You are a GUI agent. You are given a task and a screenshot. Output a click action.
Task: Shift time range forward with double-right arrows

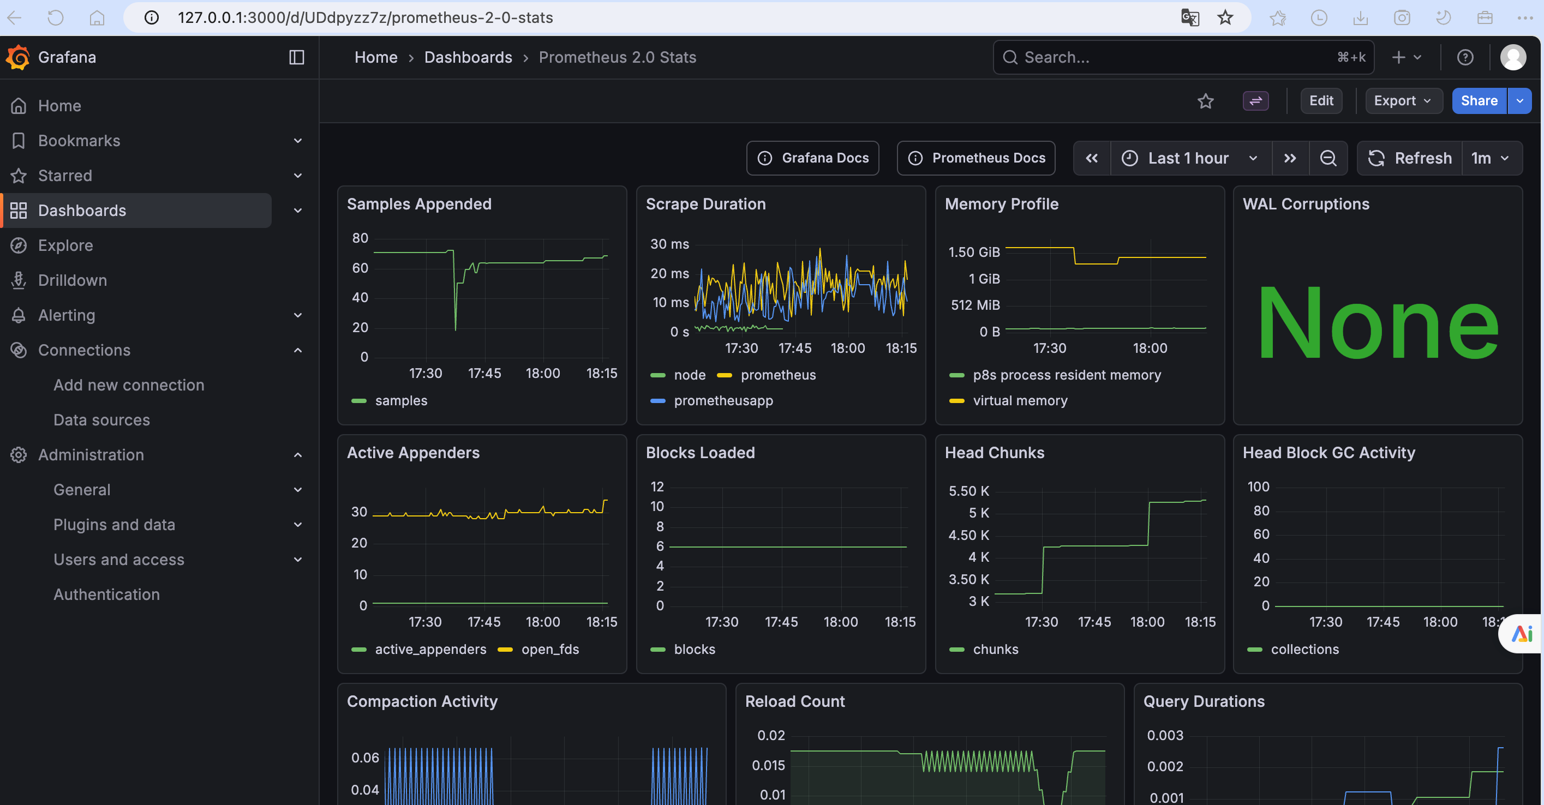click(x=1290, y=158)
